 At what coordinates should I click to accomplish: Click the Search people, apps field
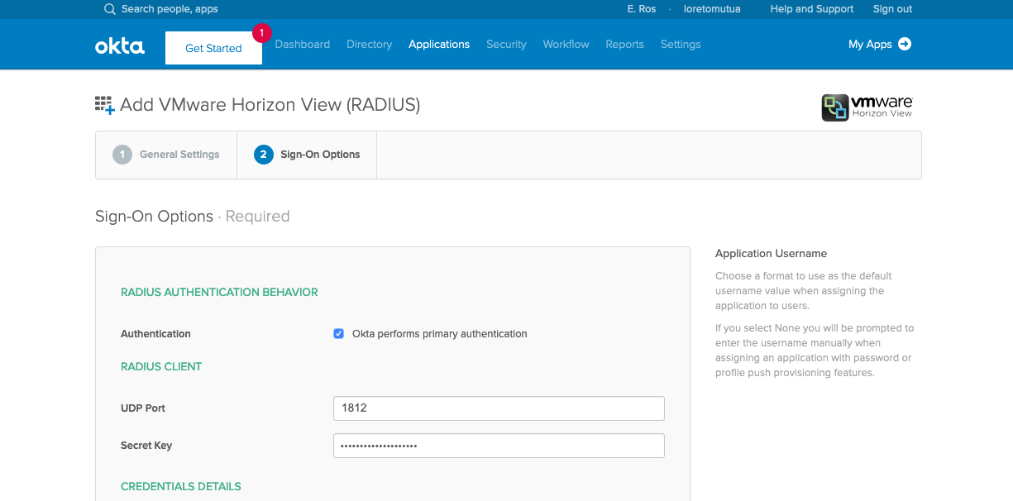click(x=170, y=9)
